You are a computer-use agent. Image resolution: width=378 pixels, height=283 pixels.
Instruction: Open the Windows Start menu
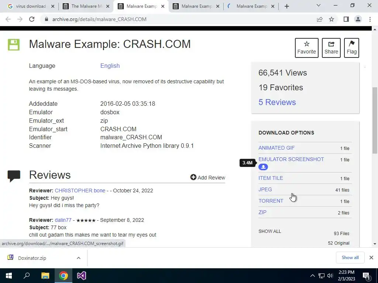point(9,276)
